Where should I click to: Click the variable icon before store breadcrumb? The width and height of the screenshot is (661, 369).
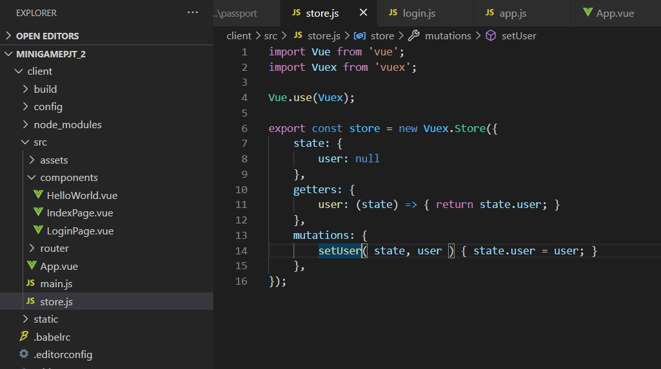(360, 36)
